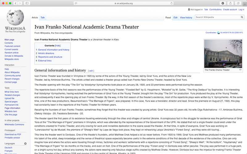
Task: Click Upload file
Action: tap(9, 98)
